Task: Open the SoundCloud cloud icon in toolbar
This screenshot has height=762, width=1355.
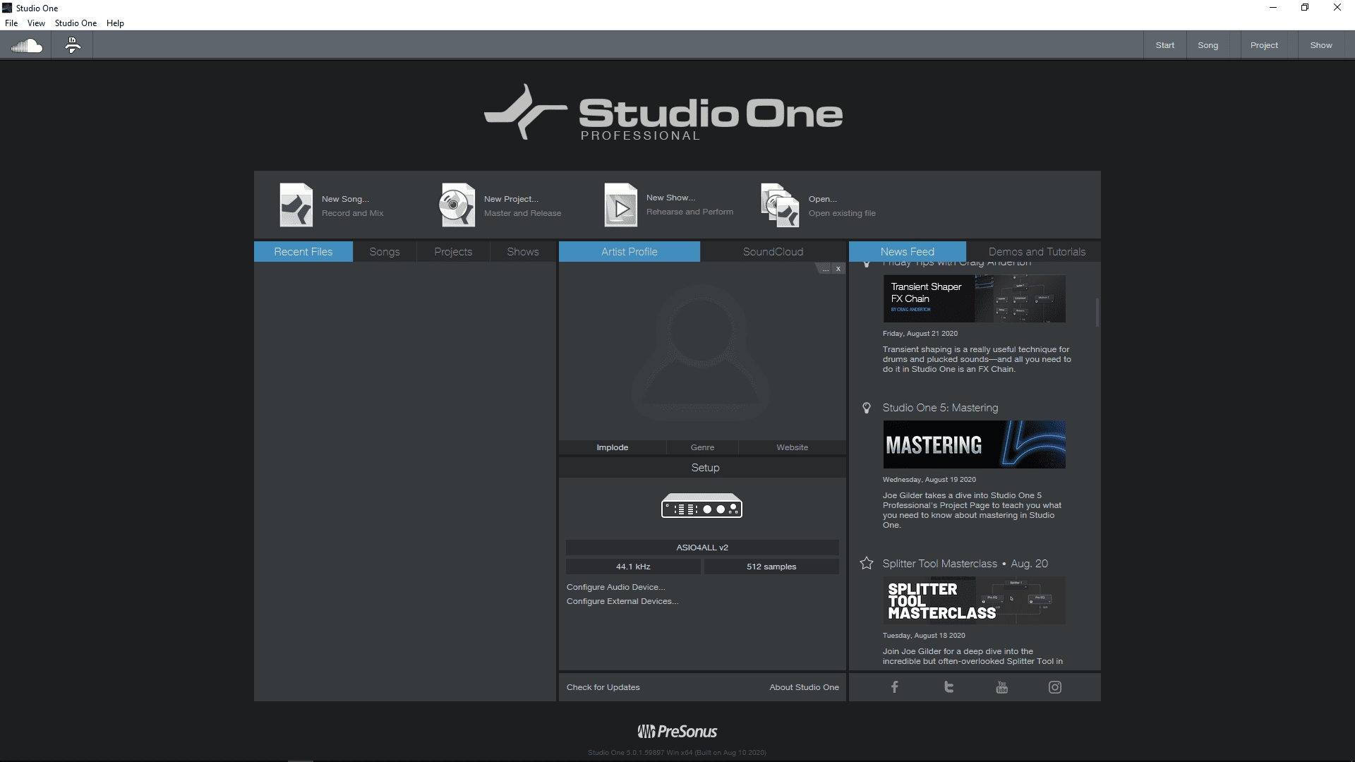Action: pyautogui.click(x=27, y=46)
